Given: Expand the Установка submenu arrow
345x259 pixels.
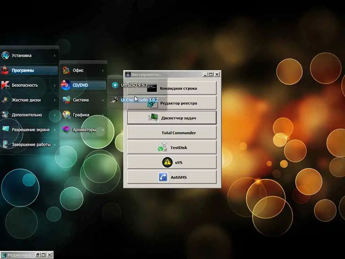Looking at the screenshot, I should click(55, 56).
